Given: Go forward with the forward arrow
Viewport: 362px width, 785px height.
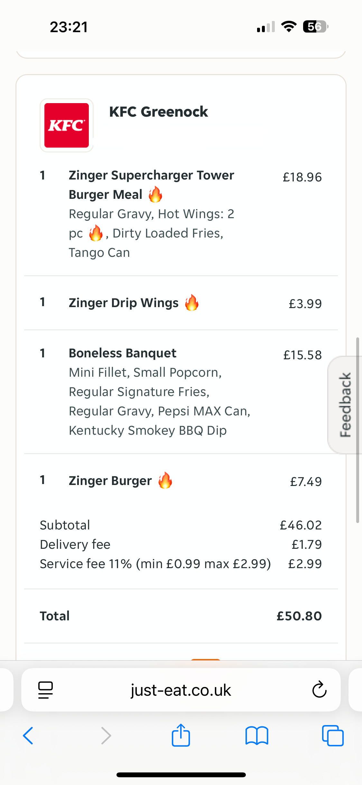Looking at the screenshot, I should (x=106, y=736).
